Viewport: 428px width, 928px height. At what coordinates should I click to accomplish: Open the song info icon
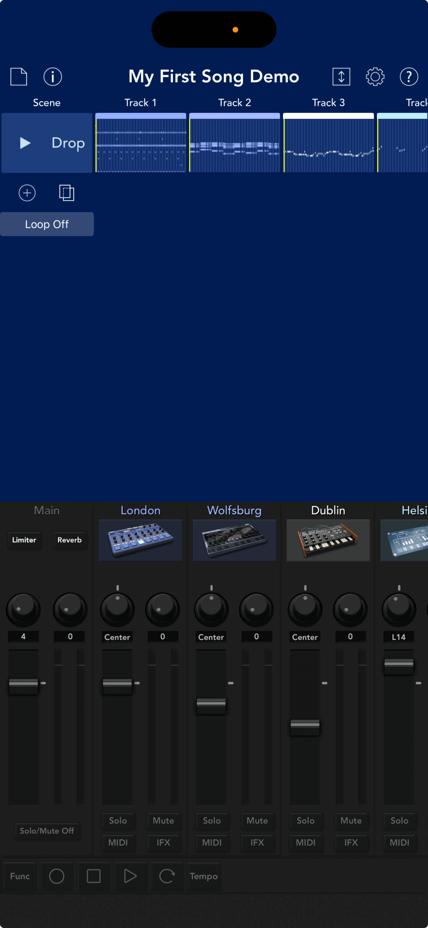click(53, 76)
